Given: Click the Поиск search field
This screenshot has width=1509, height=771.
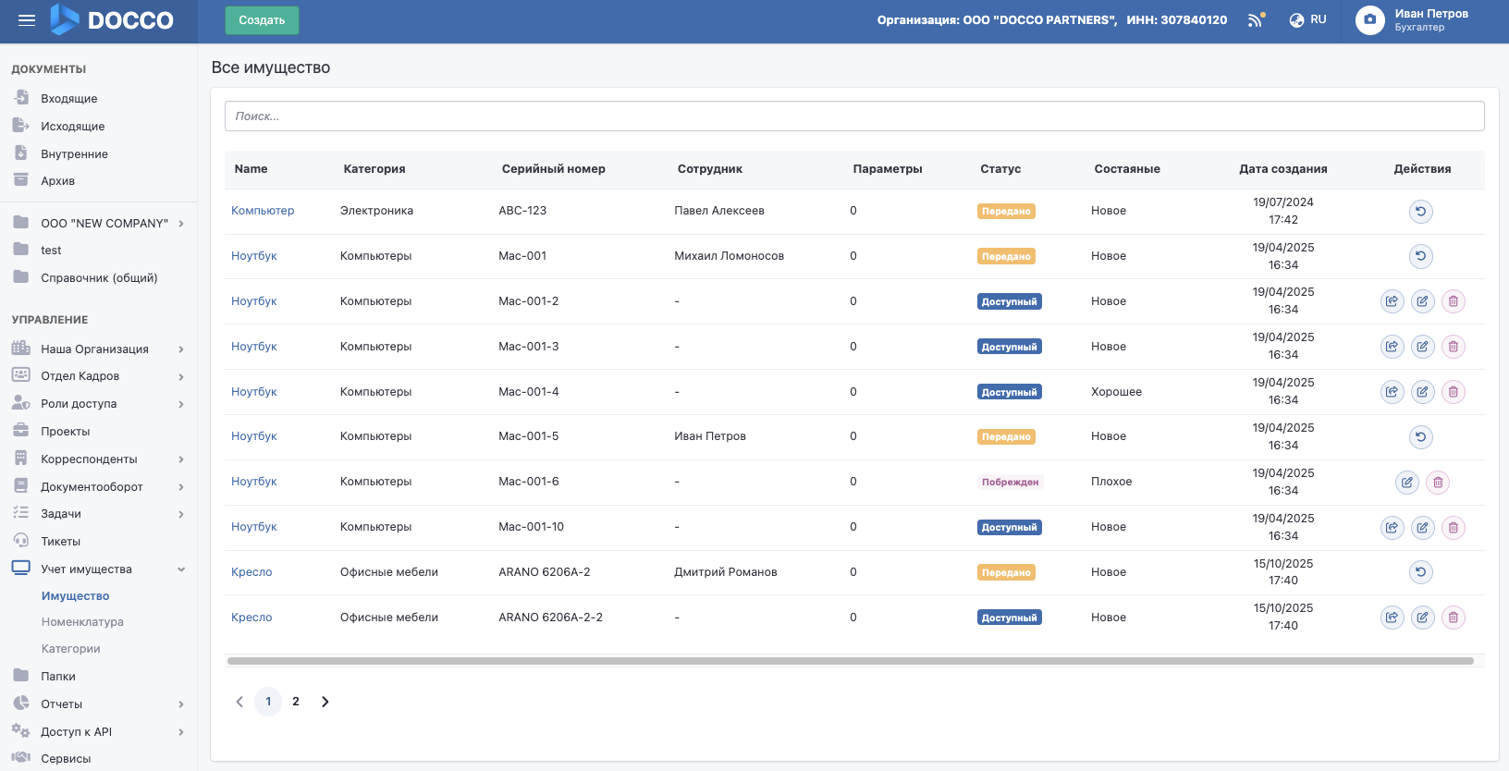Looking at the screenshot, I should (853, 116).
